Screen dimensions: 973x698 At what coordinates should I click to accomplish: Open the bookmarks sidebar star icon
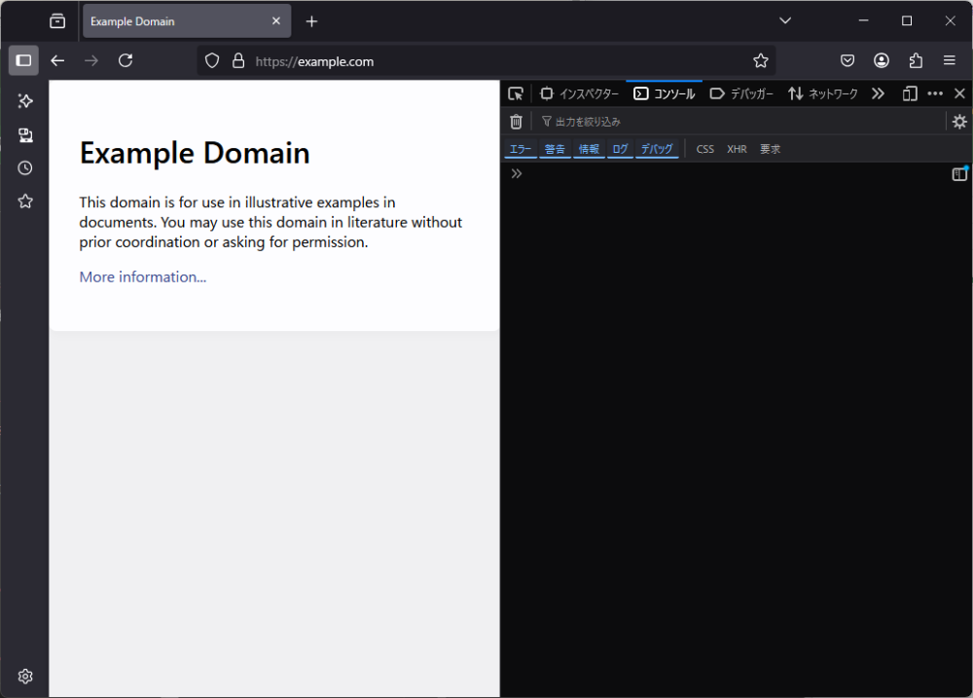25,202
